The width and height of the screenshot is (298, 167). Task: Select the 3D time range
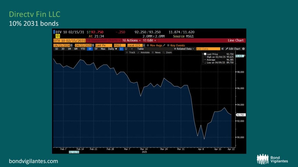(x=63, y=49)
